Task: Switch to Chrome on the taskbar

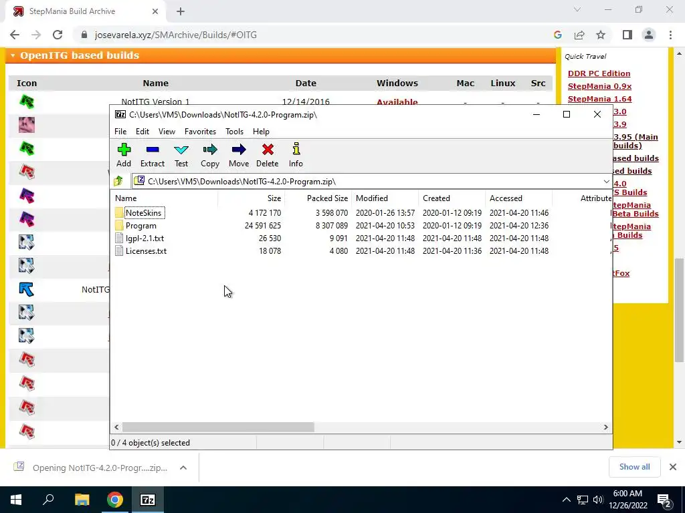Action: pos(115,500)
